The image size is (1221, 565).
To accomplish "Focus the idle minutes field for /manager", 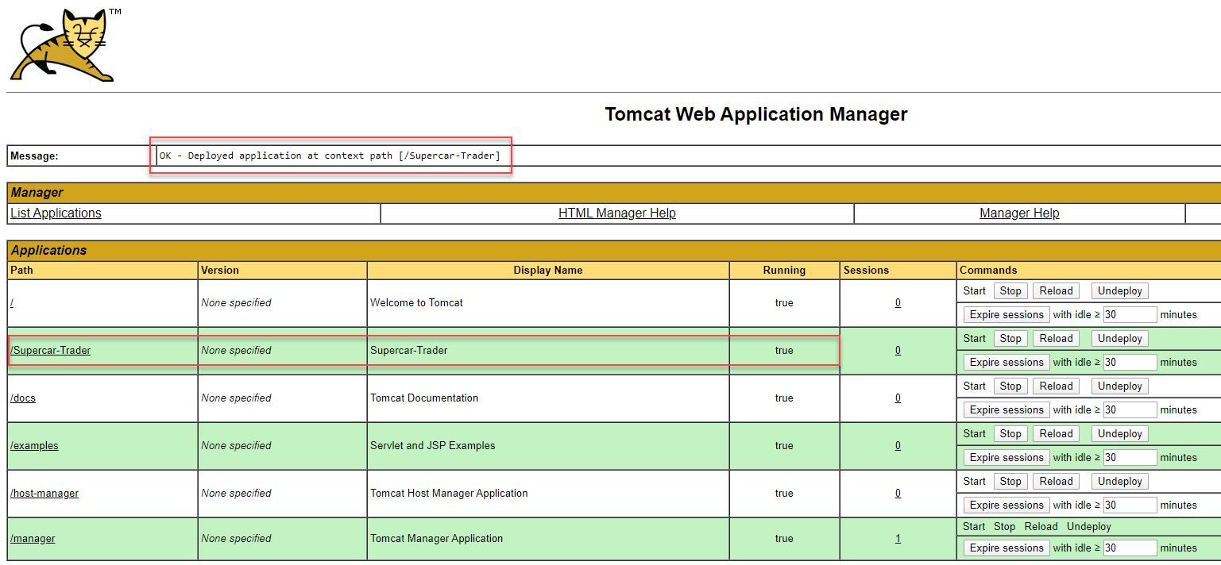I will [1130, 548].
